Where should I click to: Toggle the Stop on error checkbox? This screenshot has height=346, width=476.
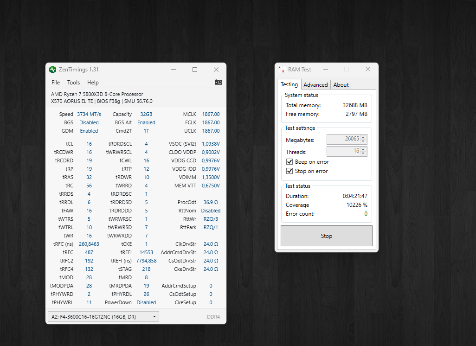point(289,171)
